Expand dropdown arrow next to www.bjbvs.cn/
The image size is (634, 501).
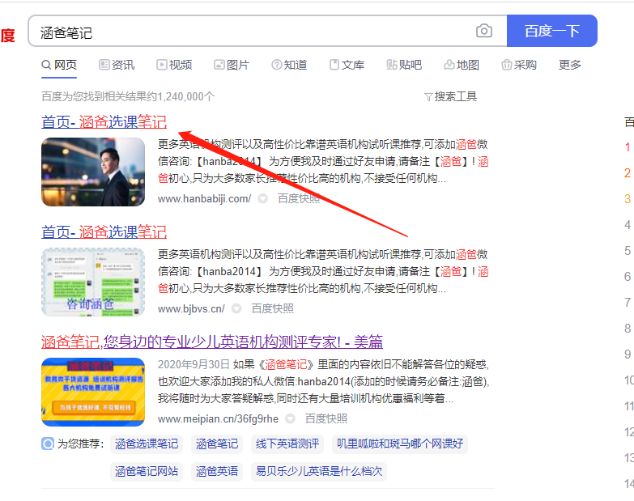236,309
